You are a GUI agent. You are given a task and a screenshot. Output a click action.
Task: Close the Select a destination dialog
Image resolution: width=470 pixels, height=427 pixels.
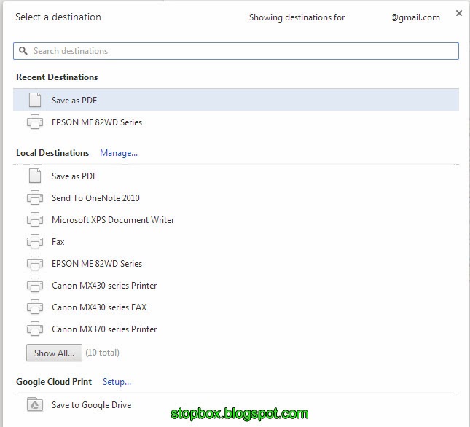point(458,13)
